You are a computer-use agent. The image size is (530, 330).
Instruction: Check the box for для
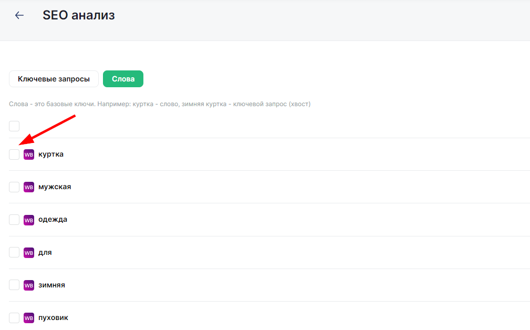tap(14, 252)
